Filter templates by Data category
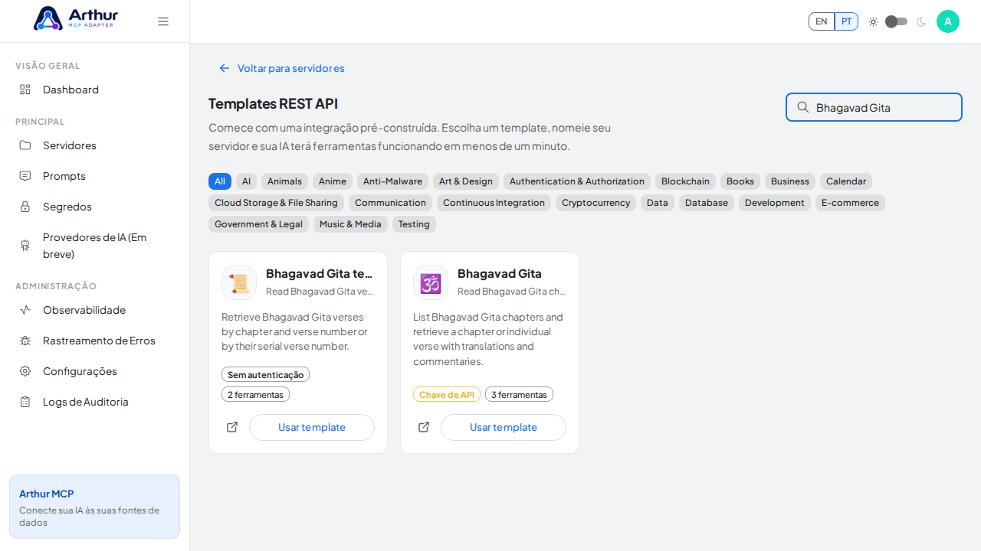Image resolution: width=981 pixels, height=551 pixels. click(x=658, y=203)
